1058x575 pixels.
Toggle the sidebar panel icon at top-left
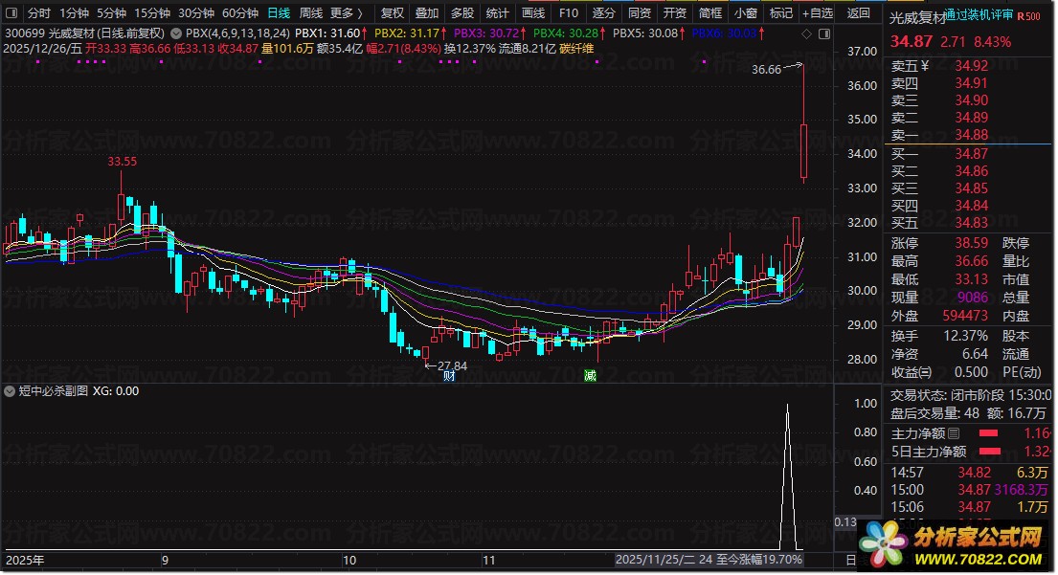click(11, 12)
